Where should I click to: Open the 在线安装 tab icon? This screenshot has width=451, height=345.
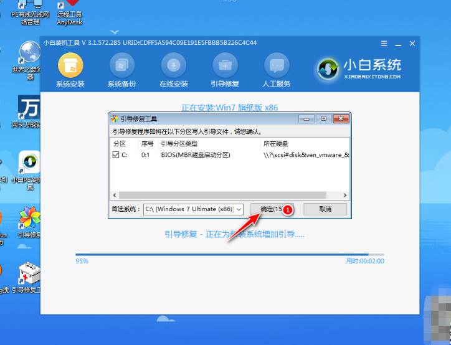click(x=173, y=65)
